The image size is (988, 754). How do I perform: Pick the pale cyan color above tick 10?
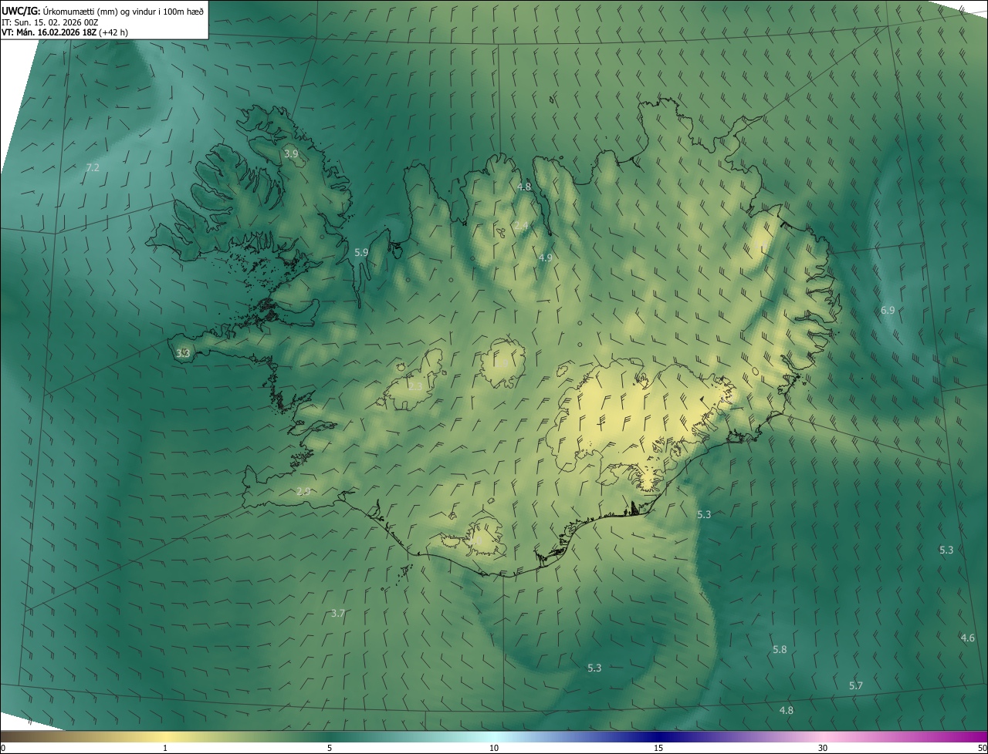[494, 737]
